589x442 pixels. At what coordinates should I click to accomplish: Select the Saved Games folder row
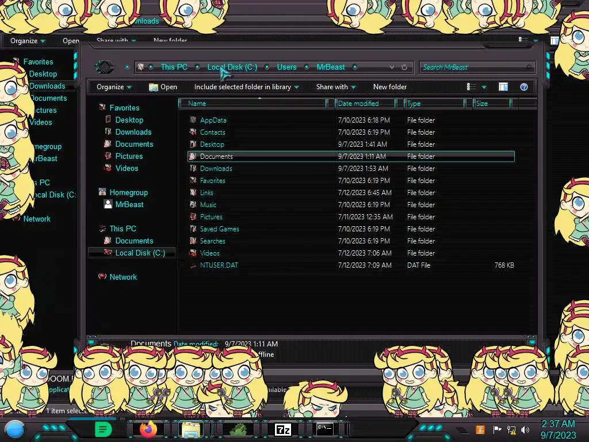pyautogui.click(x=351, y=229)
